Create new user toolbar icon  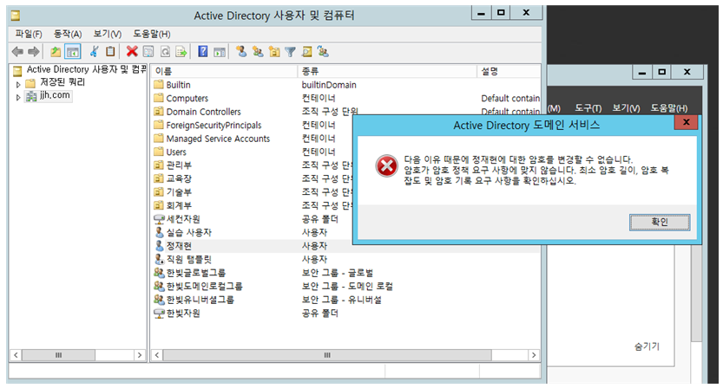241,52
